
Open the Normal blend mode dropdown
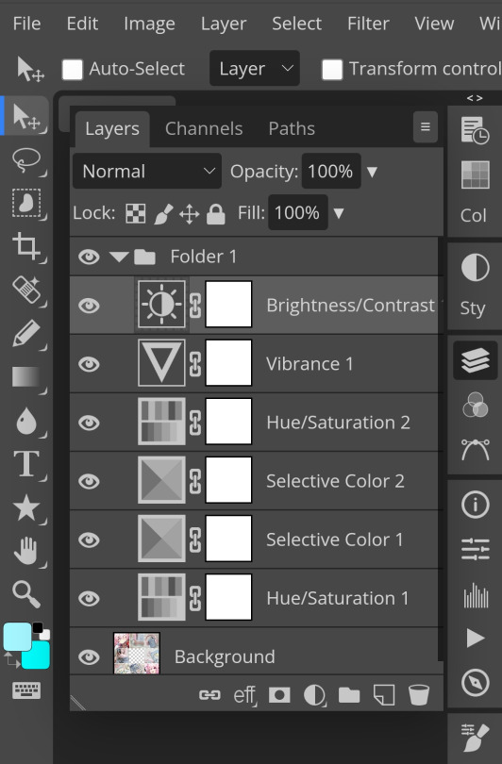coord(146,171)
